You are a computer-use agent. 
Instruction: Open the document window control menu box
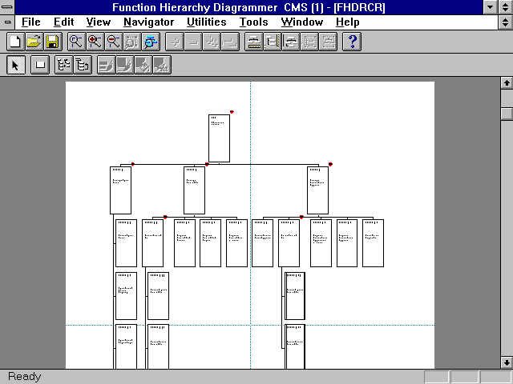[x=7, y=22]
